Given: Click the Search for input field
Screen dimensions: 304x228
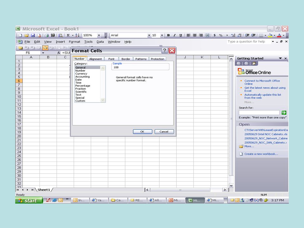Looking at the screenshot, I should click(x=259, y=113).
